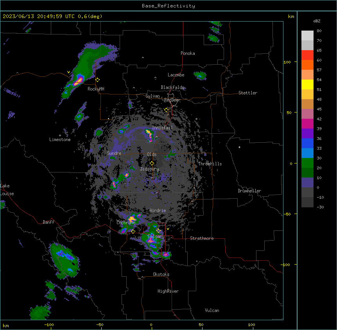Pick the yellow diamond marker below Cochrane
This screenshot has width=337, height=330.
click(133, 231)
